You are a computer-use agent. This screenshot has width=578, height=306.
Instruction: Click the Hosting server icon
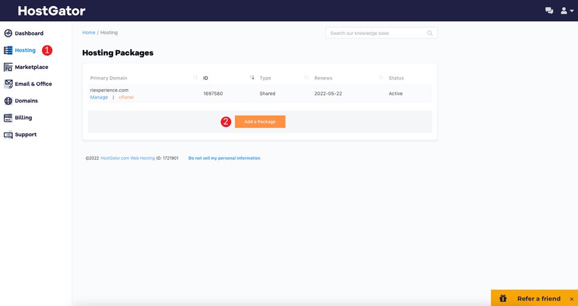tap(8, 51)
